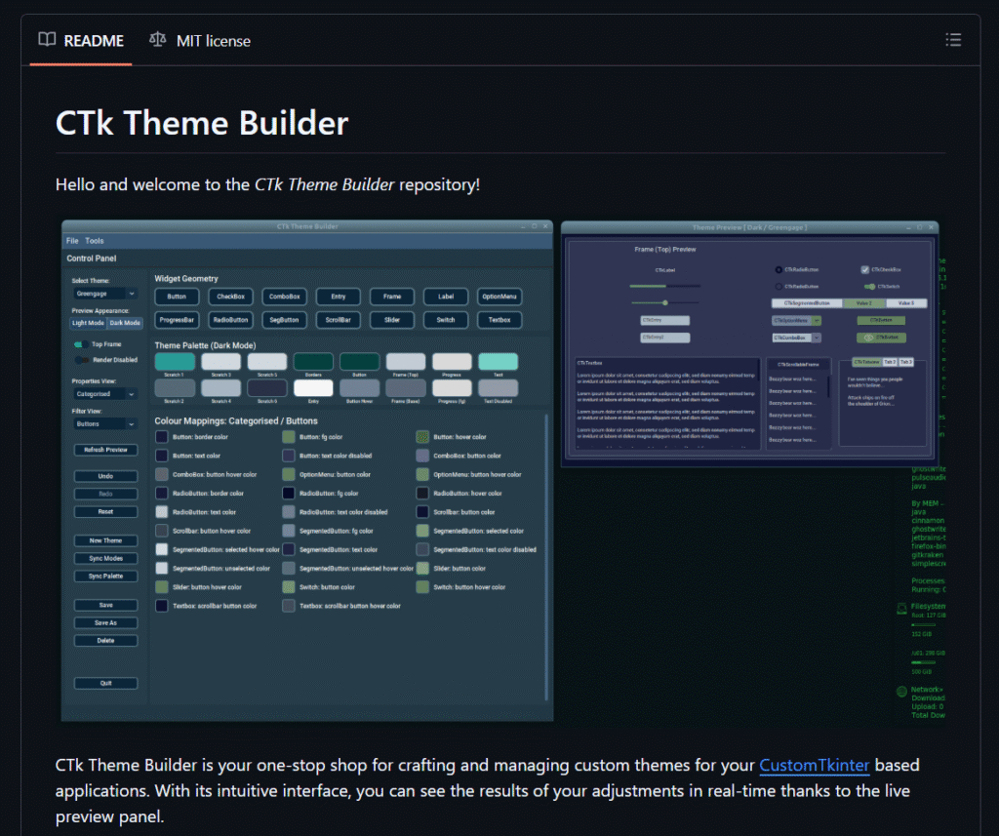This screenshot has width=999, height=836.
Task: Click the Text Disabled palette swatch
Action: [x=499, y=388]
